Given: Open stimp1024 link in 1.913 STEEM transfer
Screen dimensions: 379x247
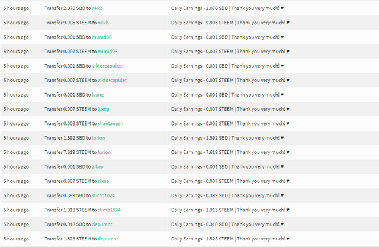Looking at the screenshot, I should pyautogui.click(x=109, y=210).
